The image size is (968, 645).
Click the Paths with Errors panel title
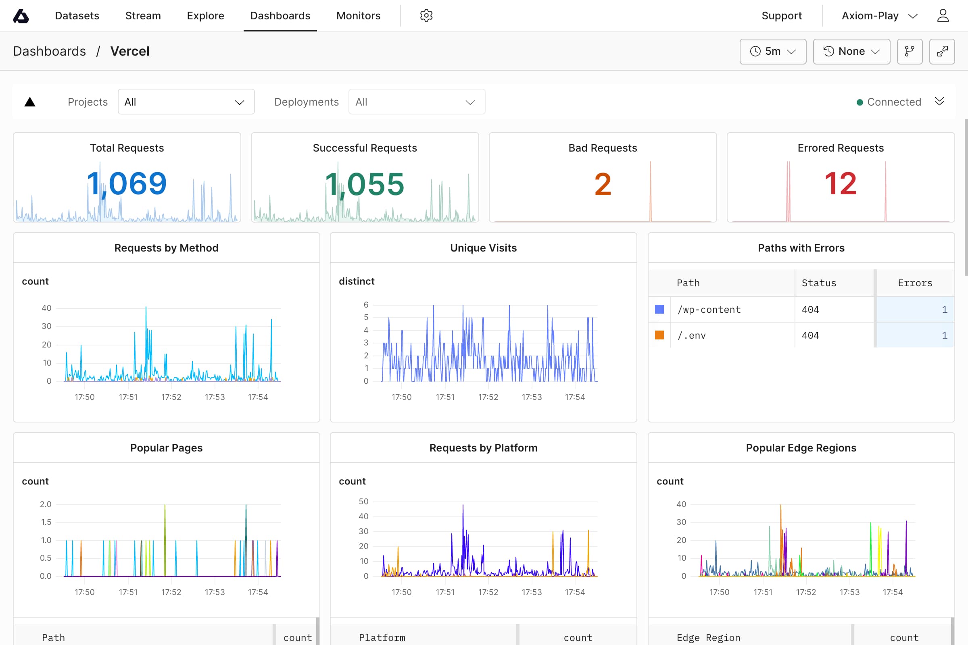pyautogui.click(x=801, y=248)
